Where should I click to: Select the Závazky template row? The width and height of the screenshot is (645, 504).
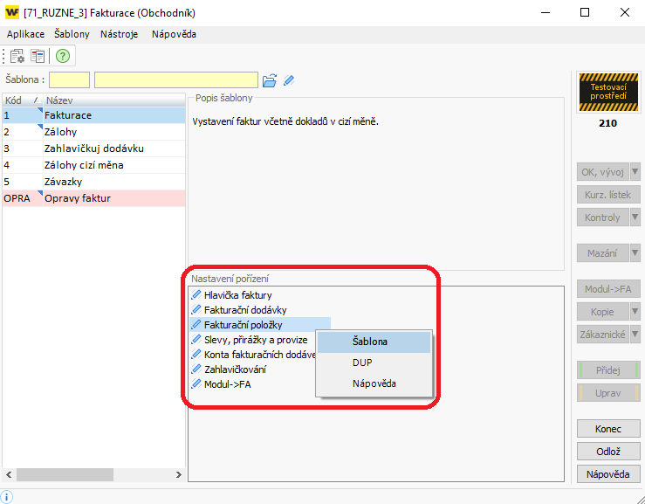(x=93, y=182)
